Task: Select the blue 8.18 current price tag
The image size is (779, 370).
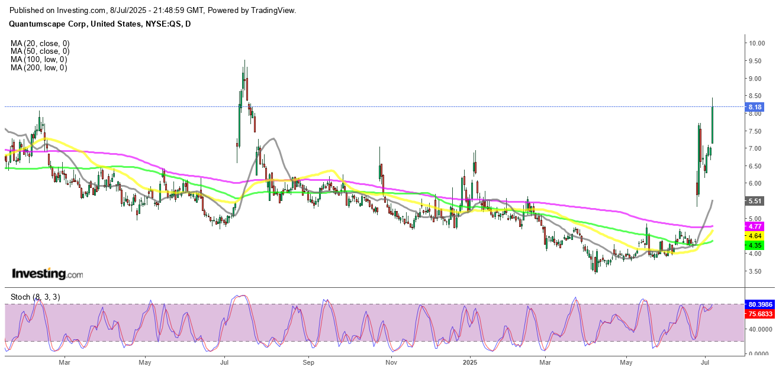Action: (754, 107)
